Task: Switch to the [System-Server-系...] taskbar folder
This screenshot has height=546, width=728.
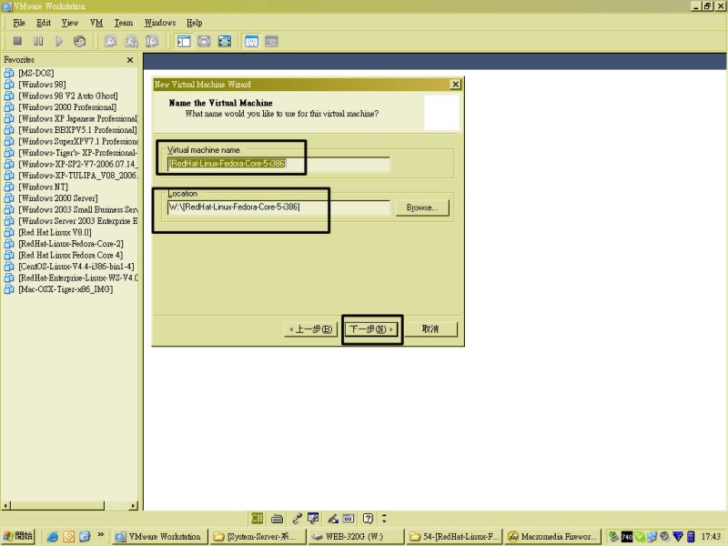Action: coord(258,537)
